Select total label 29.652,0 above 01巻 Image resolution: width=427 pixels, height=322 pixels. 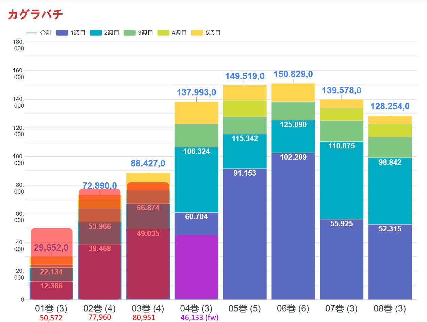[x=51, y=248]
